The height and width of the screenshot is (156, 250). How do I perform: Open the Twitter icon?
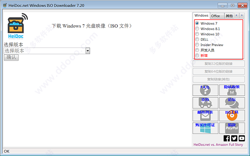click(x=234, y=139)
